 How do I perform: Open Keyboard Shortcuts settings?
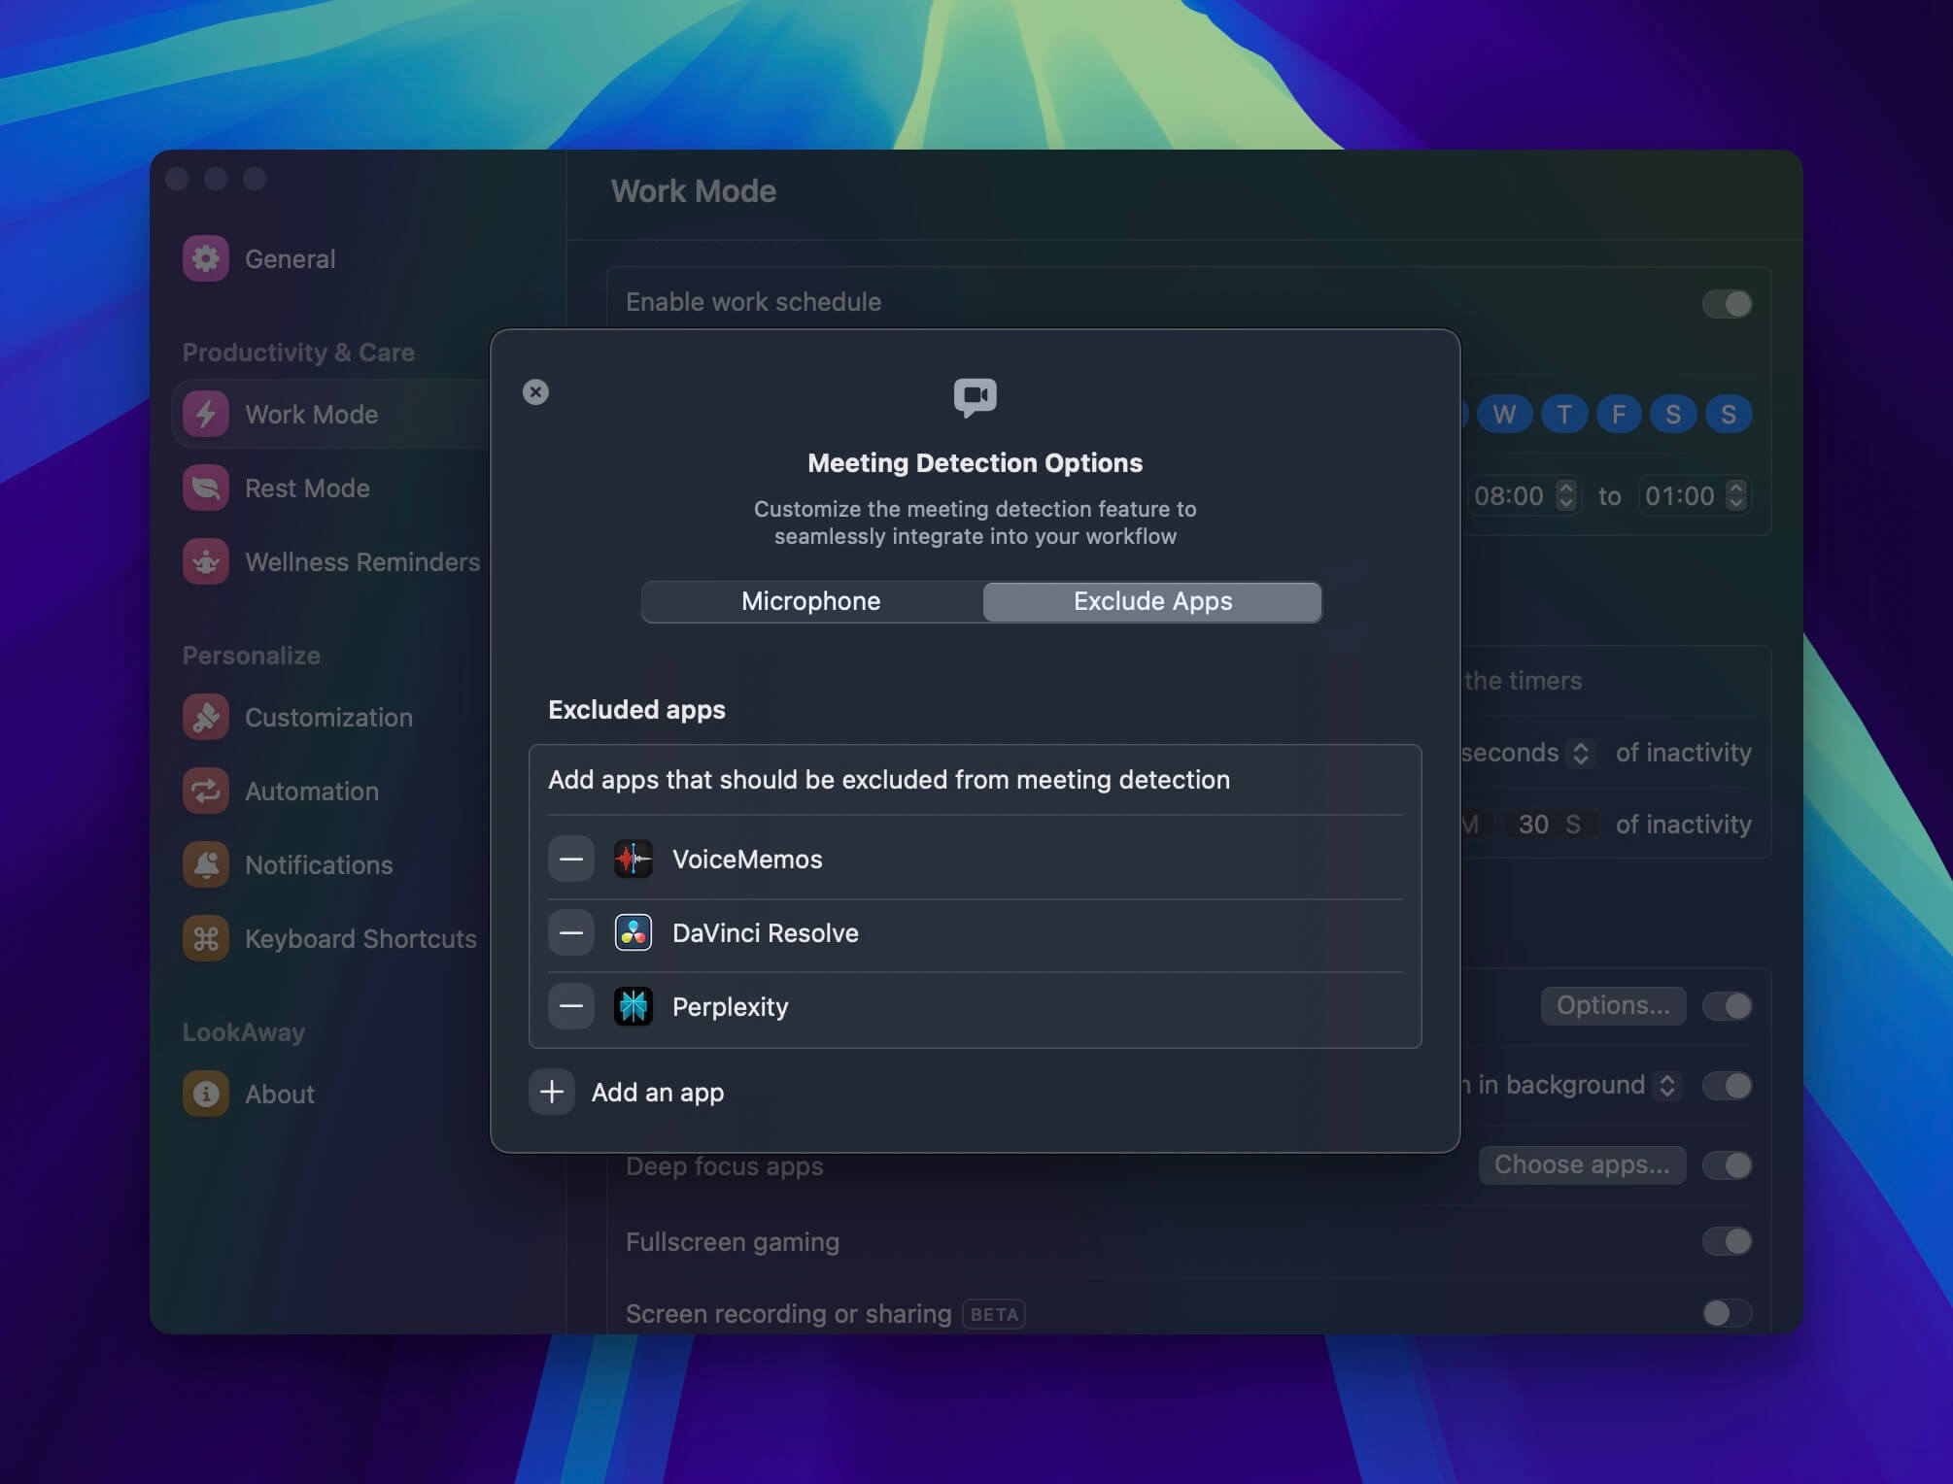coord(360,938)
